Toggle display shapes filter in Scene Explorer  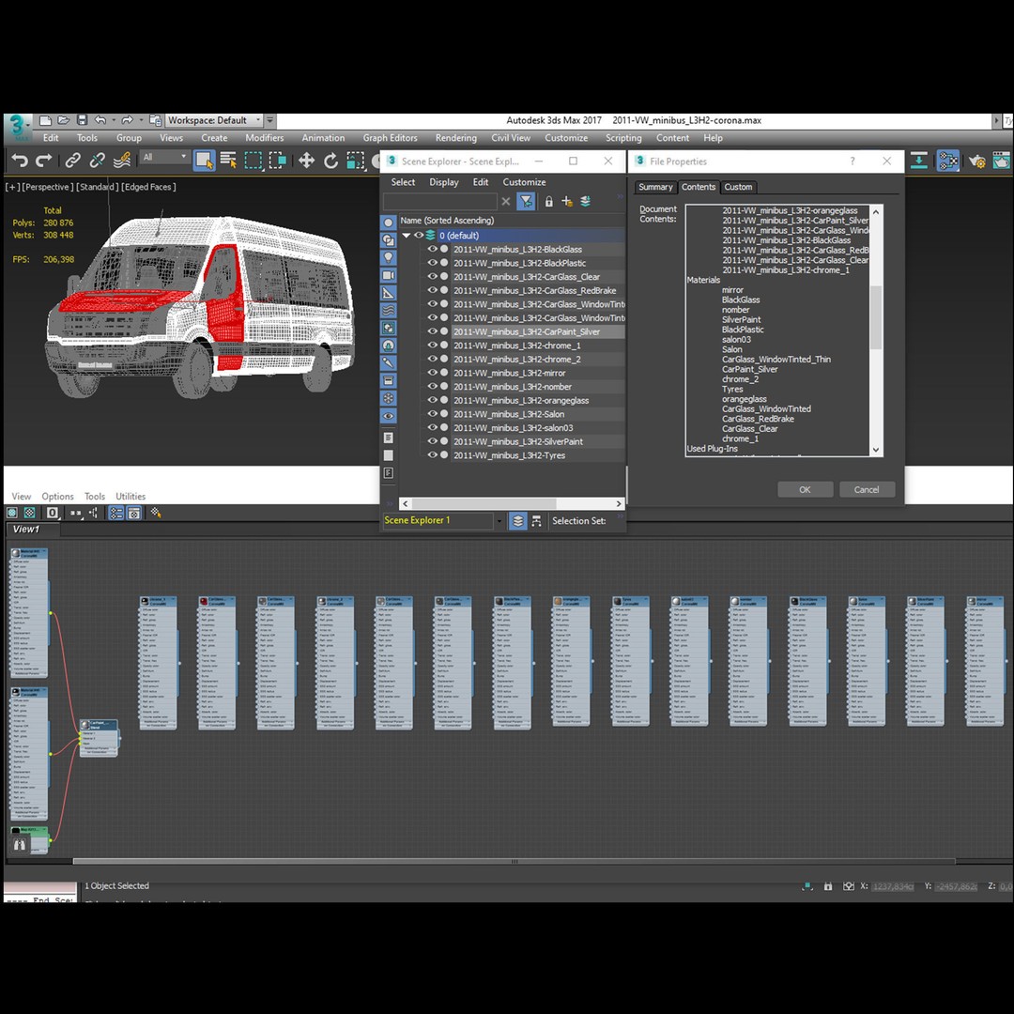pyautogui.click(x=388, y=240)
